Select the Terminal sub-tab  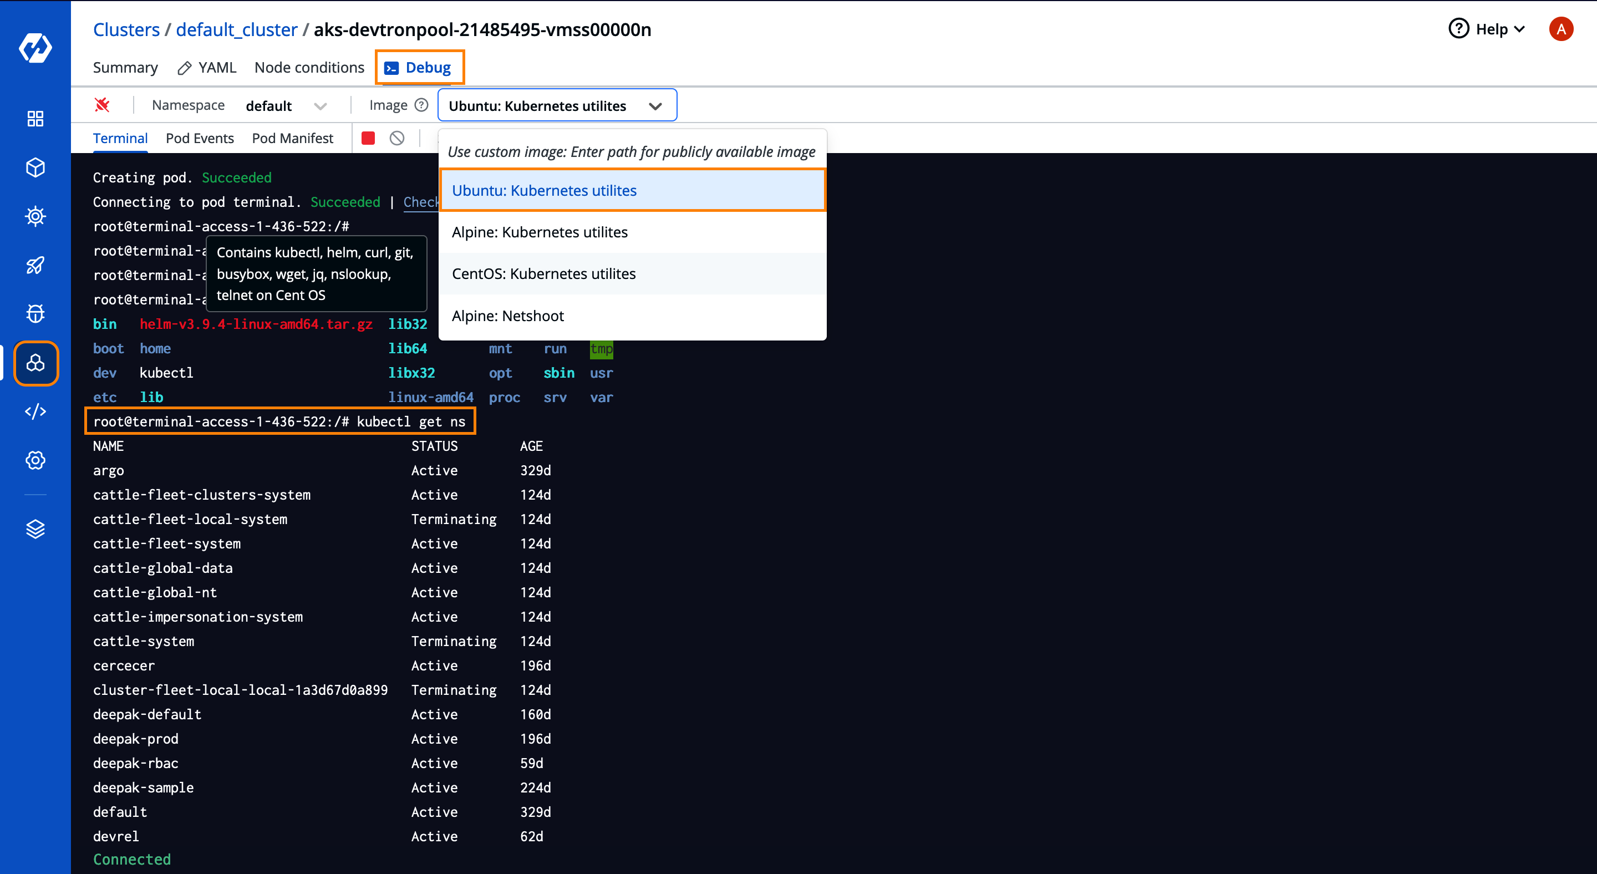coord(120,138)
